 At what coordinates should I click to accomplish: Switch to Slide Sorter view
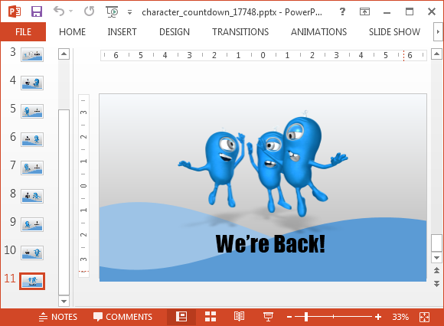pos(211,317)
